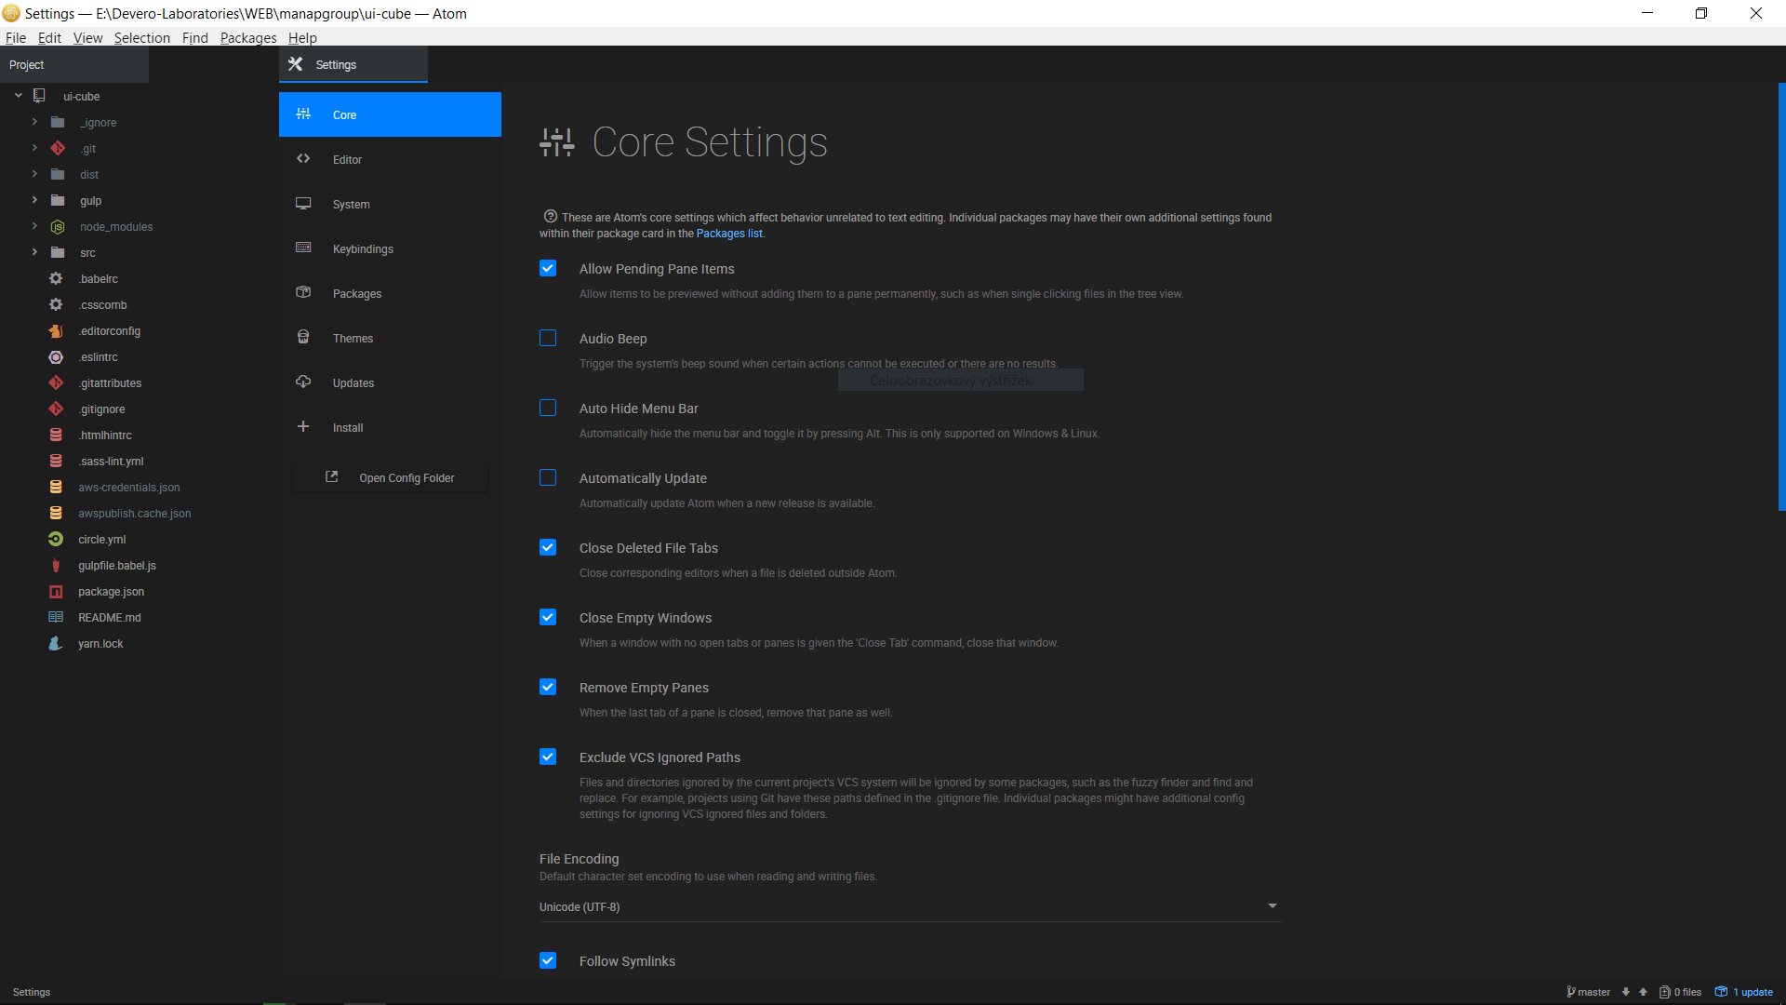
Task: Disable Close Deleted File Tabs
Action: point(547,547)
